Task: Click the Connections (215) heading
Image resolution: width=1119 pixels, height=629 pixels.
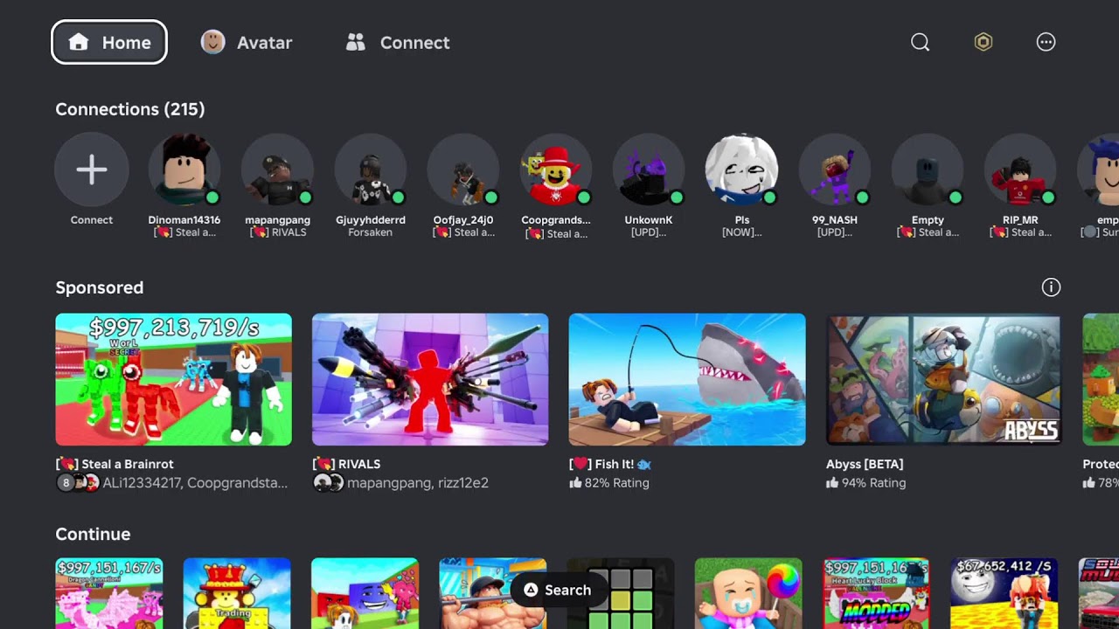Action: pyautogui.click(x=130, y=109)
